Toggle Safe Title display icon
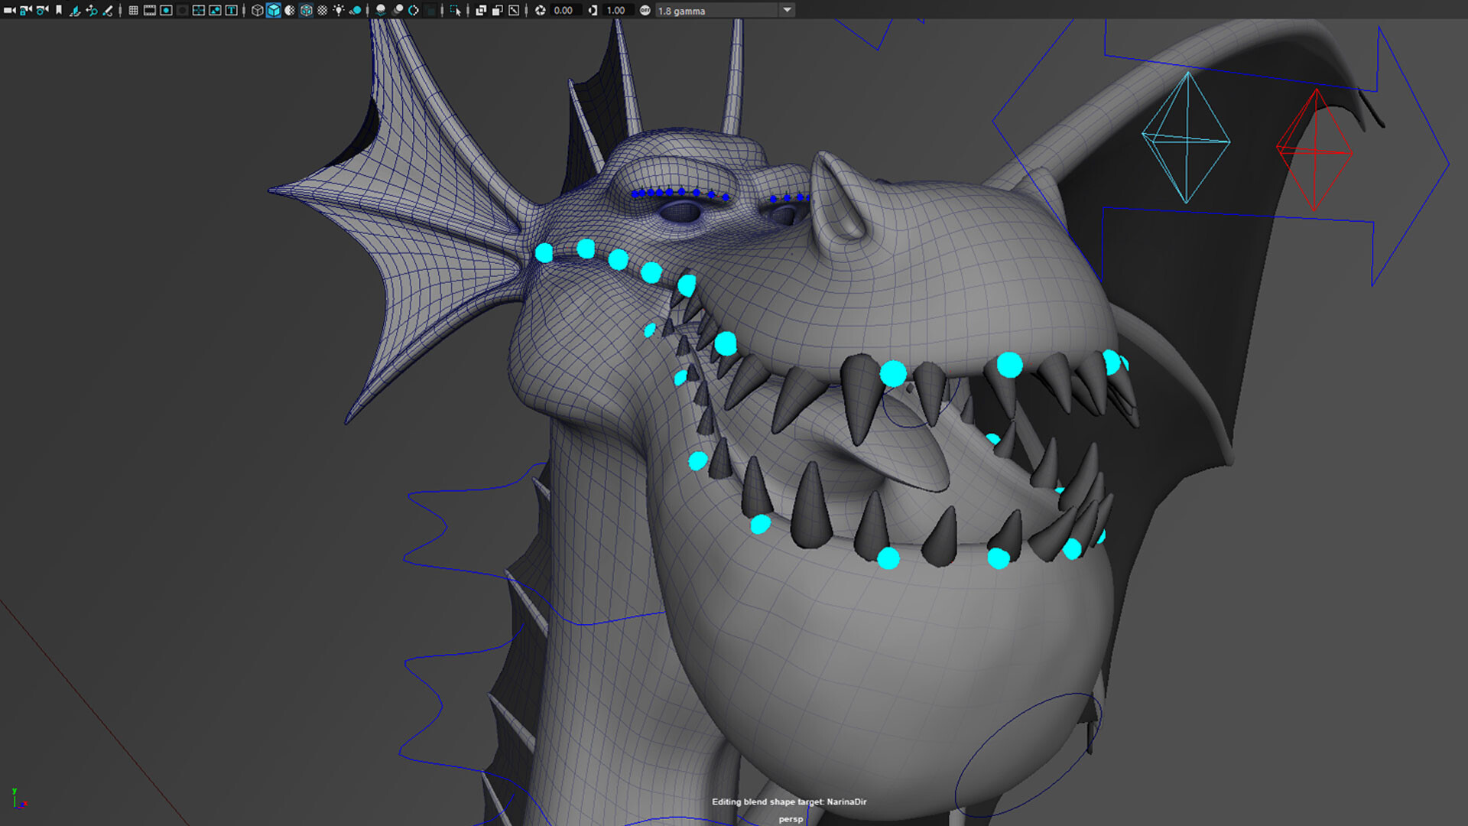This screenshot has width=1468, height=826. (x=231, y=11)
